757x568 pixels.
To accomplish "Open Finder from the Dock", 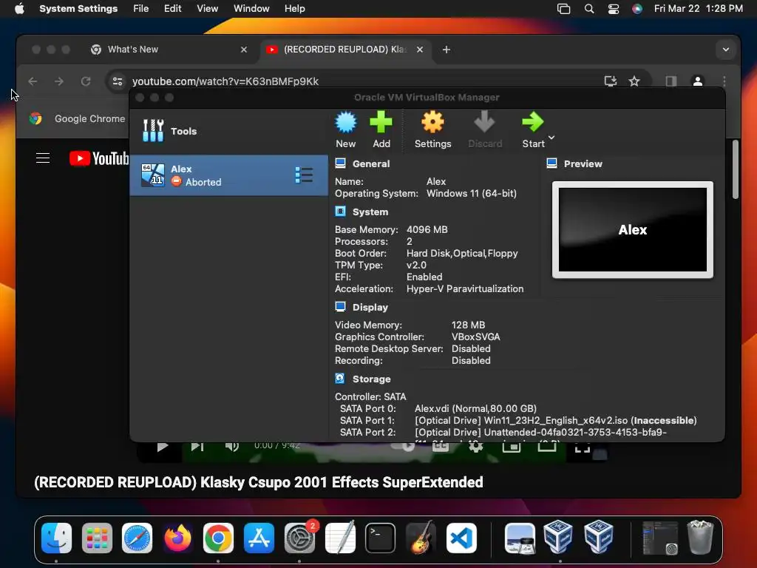I will [x=56, y=538].
